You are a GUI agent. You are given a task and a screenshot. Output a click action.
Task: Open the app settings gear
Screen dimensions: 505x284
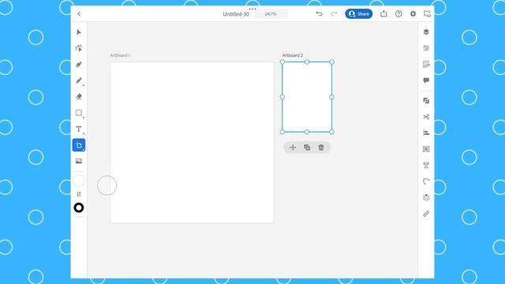coord(413,14)
